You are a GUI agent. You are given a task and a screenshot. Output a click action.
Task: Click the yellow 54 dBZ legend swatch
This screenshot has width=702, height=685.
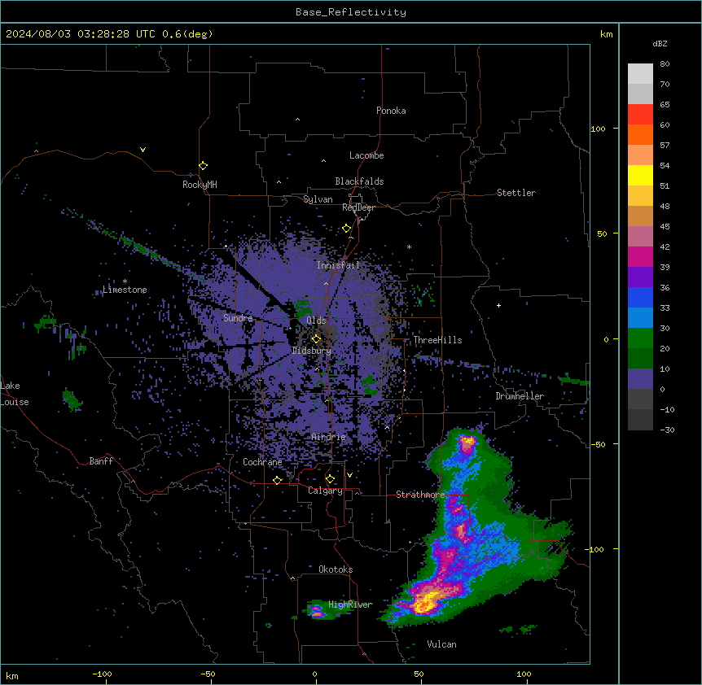coord(640,175)
